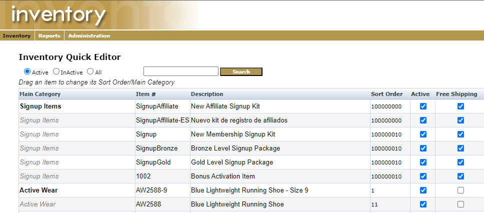The image size is (484, 213).
Task: Select the InActive radio filter
Action: pyautogui.click(x=56, y=71)
